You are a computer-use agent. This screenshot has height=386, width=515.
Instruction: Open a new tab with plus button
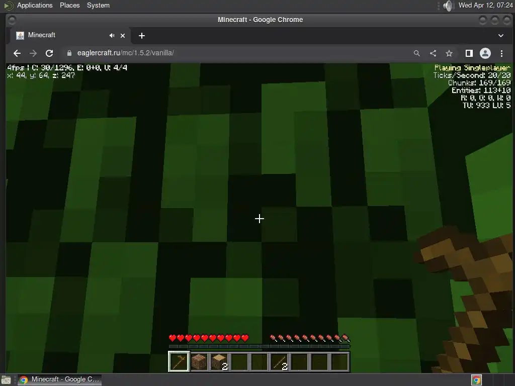(141, 36)
